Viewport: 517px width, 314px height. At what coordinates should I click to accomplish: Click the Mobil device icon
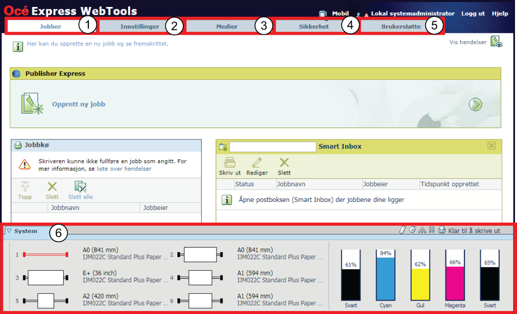pos(323,14)
